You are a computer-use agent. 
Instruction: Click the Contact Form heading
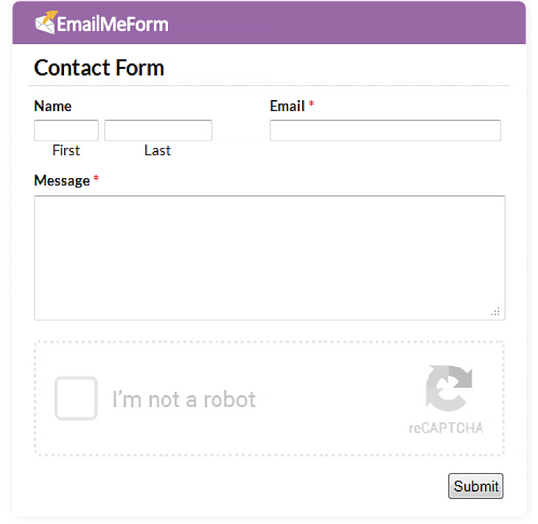pyautogui.click(x=99, y=68)
